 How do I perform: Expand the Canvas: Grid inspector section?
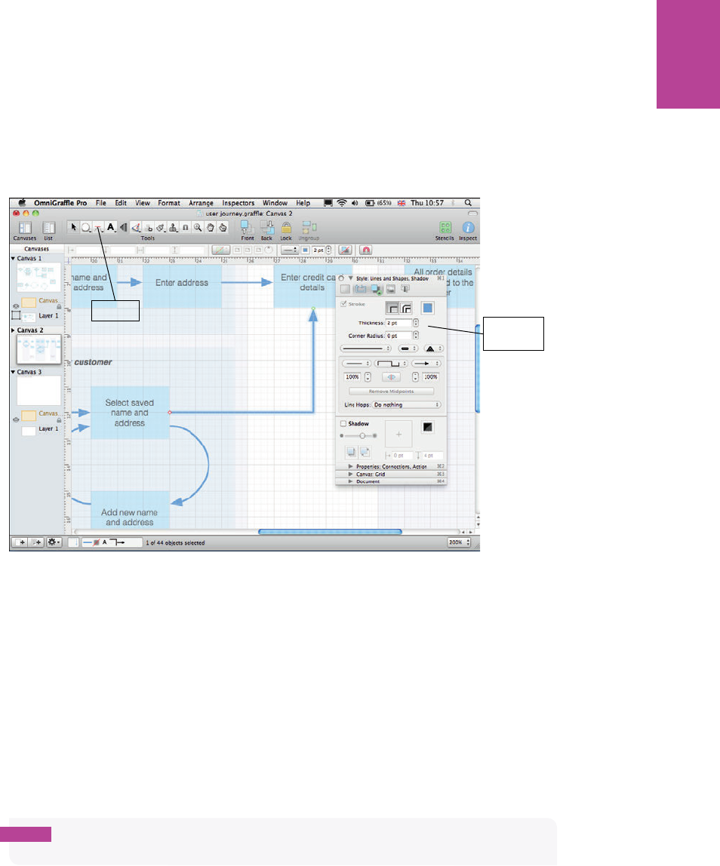coord(350,474)
